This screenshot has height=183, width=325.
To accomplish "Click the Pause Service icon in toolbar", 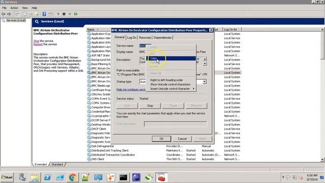I will (x=70, y=14).
